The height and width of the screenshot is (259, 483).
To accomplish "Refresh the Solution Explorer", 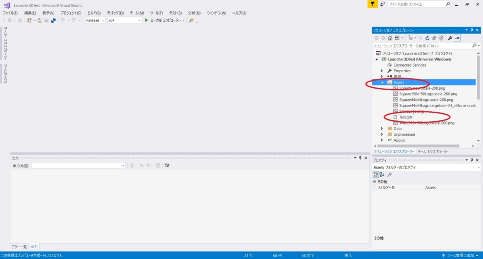I will (x=427, y=38).
